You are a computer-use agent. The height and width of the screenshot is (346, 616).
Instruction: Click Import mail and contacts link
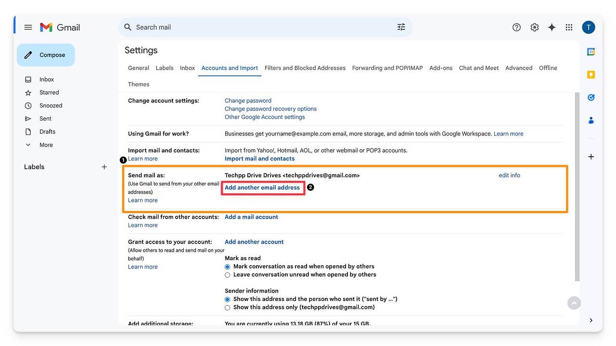point(259,159)
